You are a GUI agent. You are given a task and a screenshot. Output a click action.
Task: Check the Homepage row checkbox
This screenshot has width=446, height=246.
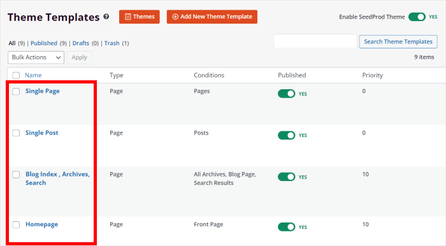pos(16,225)
